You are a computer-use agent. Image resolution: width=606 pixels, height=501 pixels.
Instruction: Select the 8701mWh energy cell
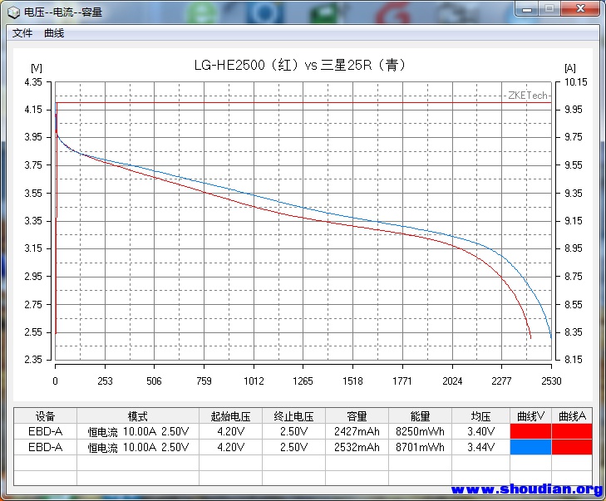pyautogui.click(x=420, y=447)
